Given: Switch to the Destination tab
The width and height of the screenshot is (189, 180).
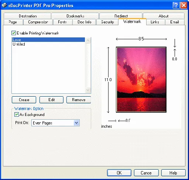Looking at the screenshot, I should pyautogui.click(x=28, y=16).
